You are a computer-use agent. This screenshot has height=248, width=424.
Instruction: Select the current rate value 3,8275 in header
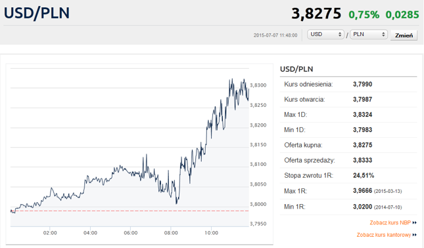point(316,14)
